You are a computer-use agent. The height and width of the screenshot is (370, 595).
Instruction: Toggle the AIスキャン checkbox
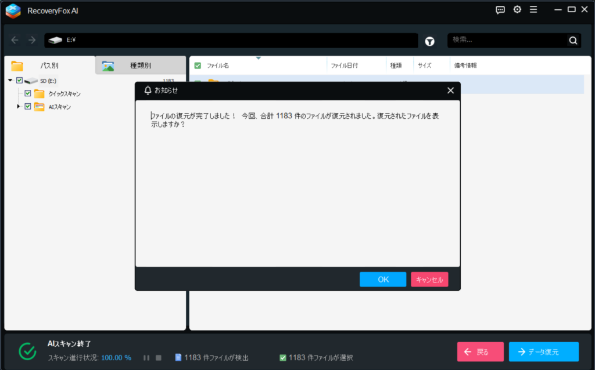tap(27, 107)
